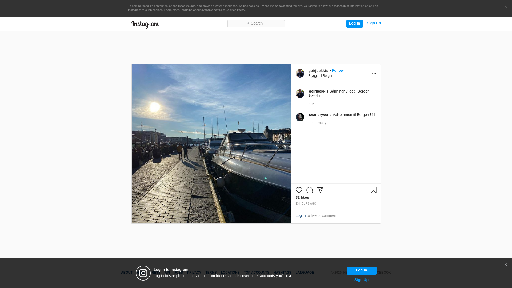Viewport: 512px width, 288px height.
Task: Click the comment bubble icon
Action: click(x=309, y=190)
